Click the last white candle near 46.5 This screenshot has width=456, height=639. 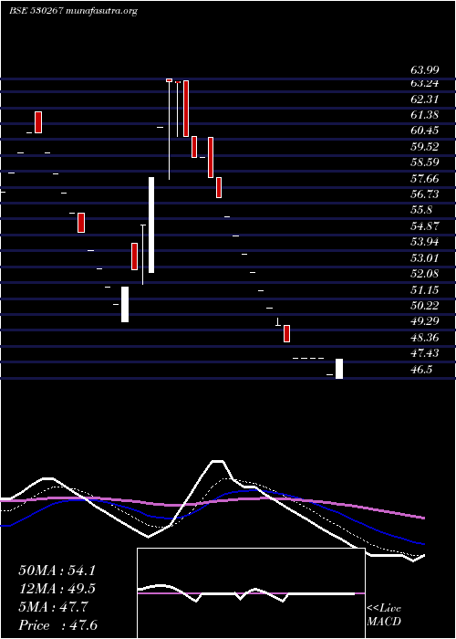[x=339, y=369]
